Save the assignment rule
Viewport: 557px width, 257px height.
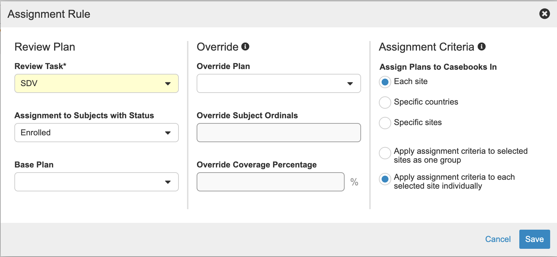(534, 239)
